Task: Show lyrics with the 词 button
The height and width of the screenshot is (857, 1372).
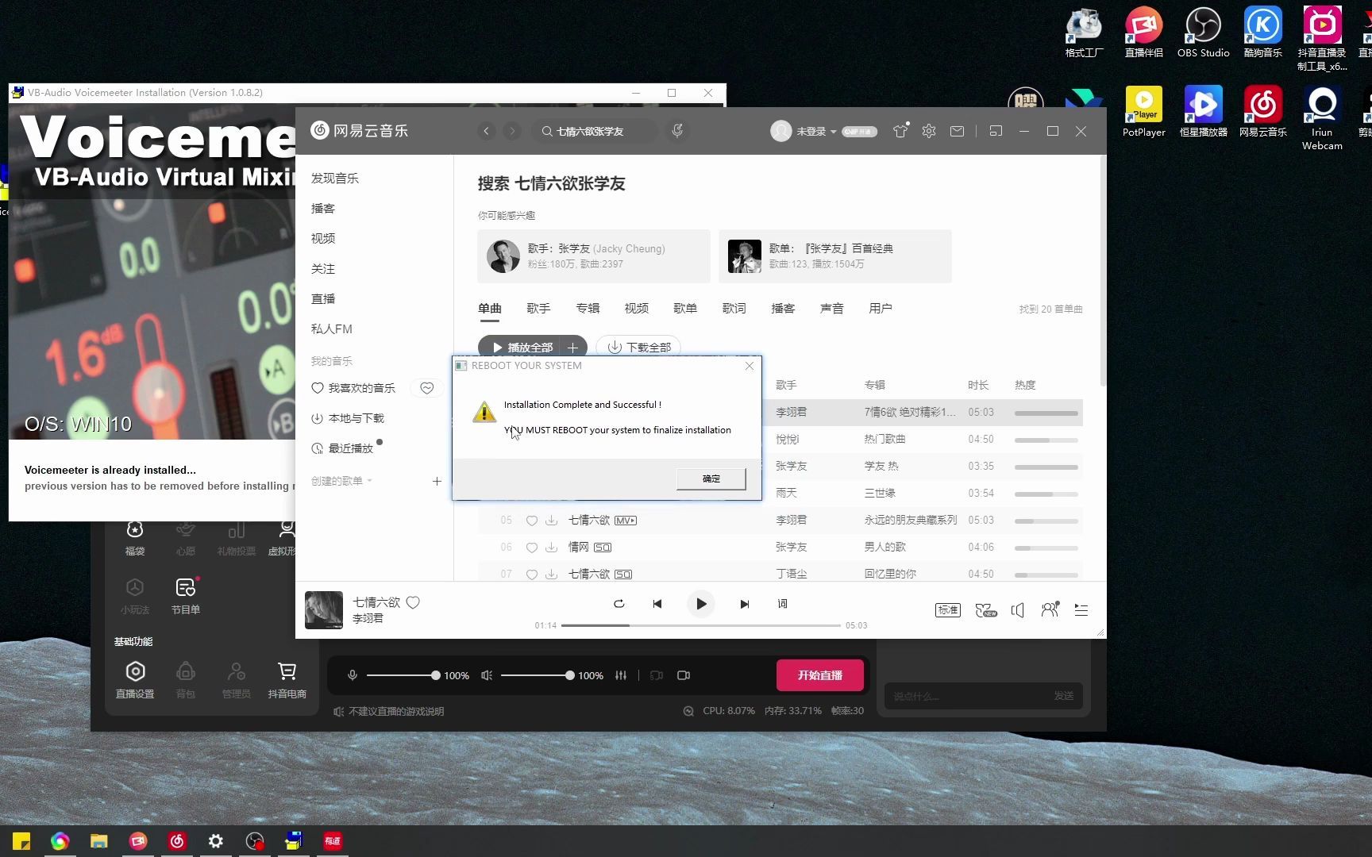Action: [783, 604]
